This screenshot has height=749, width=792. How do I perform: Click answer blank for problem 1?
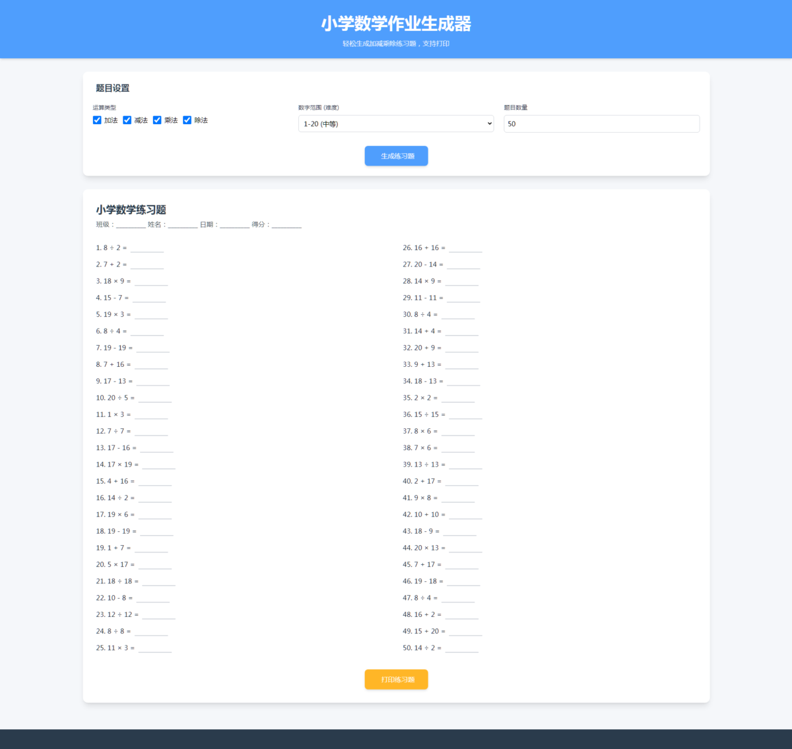147,249
